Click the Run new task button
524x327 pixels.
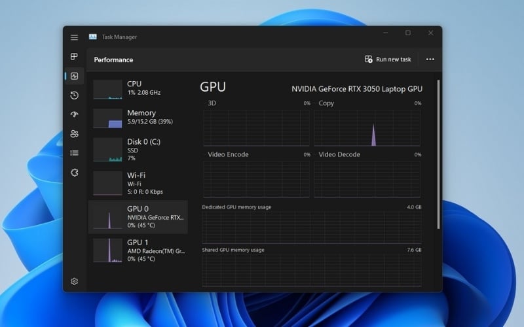click(x=388, y=60)
